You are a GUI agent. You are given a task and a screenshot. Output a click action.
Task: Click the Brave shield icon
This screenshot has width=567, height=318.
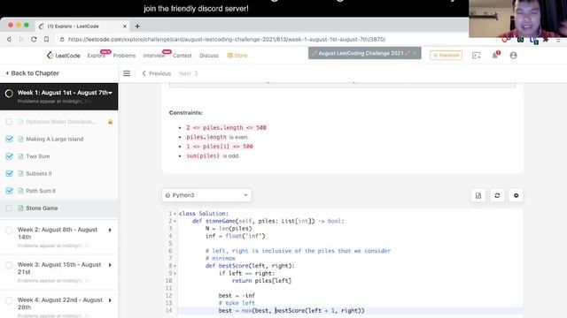(x=505, y=39)
